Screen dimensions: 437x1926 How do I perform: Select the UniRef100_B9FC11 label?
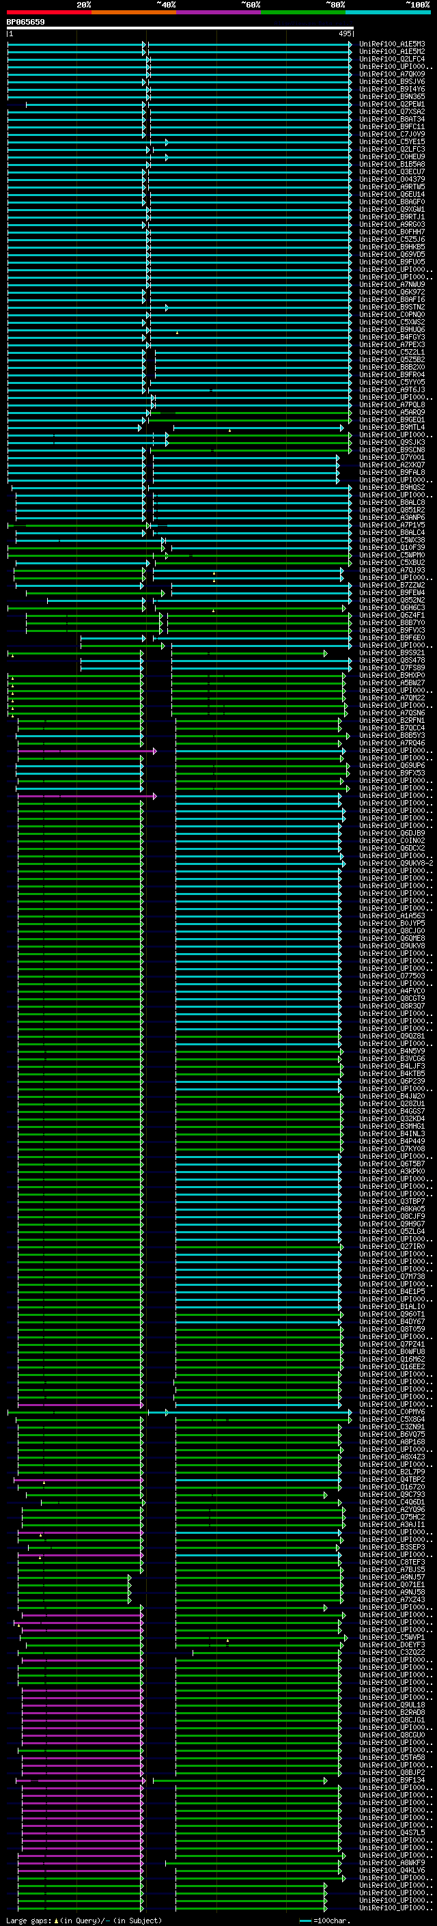click(392, 126)
